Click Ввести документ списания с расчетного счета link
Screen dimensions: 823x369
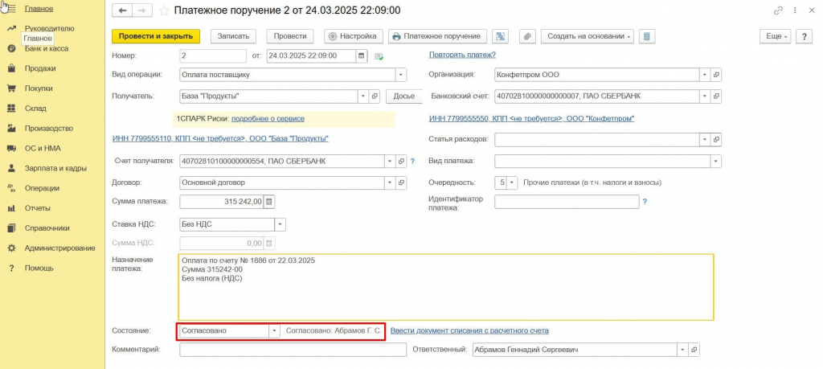pos(469,330)
